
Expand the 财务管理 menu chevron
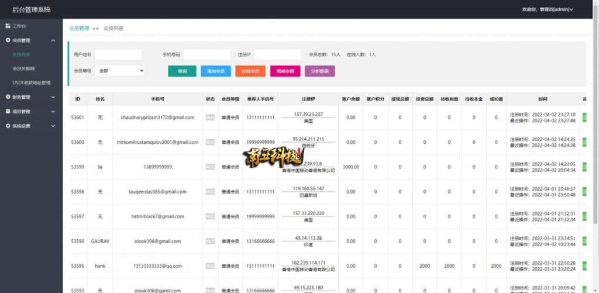[x=53, y=97]
